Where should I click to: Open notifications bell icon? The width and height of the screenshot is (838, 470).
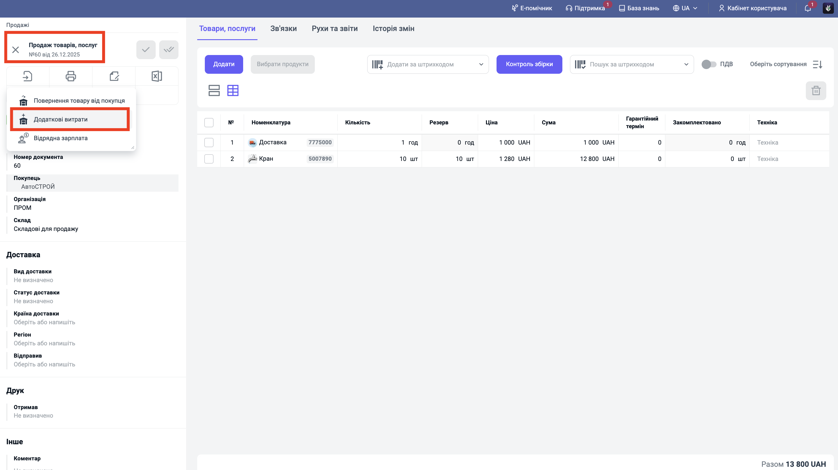(x=807, y=8)
